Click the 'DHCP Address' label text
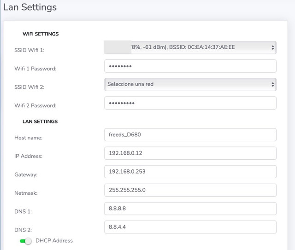Screen dimensions: 295x250 coord(54,241)
